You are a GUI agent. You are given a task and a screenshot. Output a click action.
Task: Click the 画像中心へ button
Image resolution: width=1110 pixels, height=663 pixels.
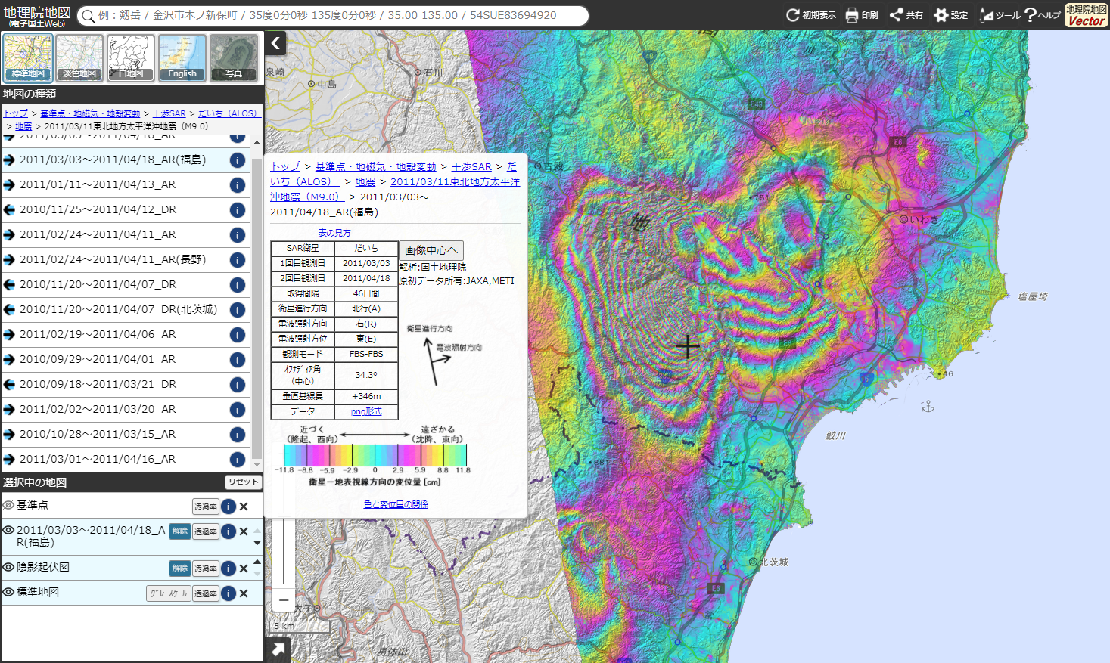[x=431, y=250]
